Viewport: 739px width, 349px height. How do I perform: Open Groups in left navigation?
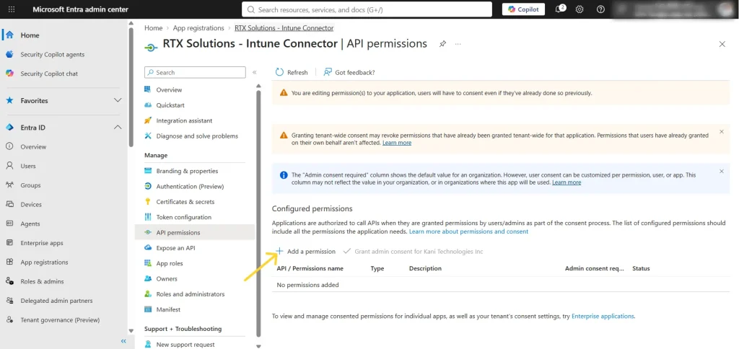pos(30,185)
